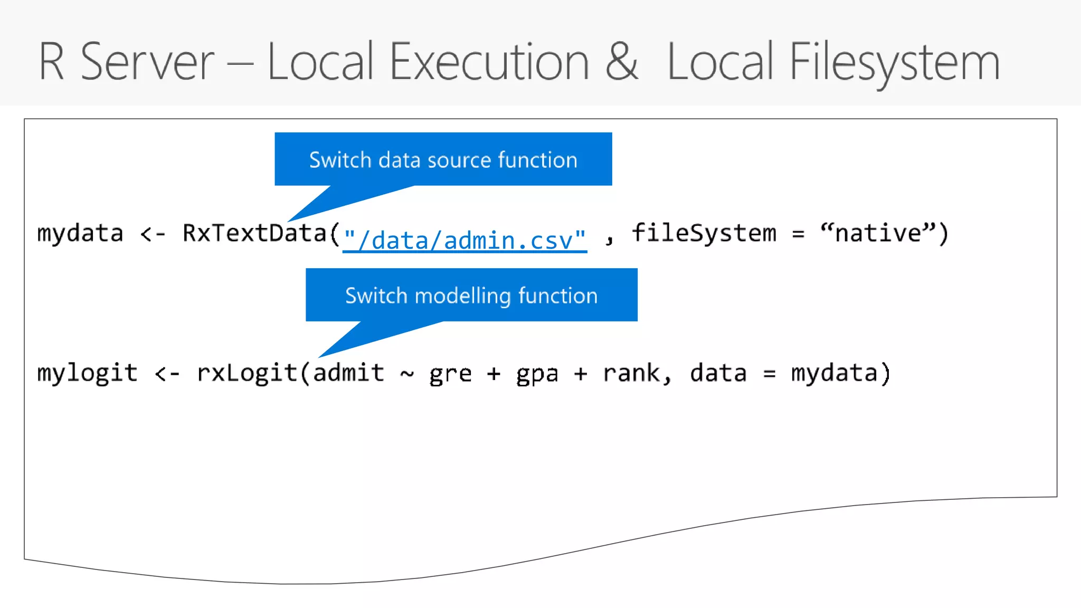Click the 'mydata <-' assignment text
The image size is (1081, 608).
point(101,233)
